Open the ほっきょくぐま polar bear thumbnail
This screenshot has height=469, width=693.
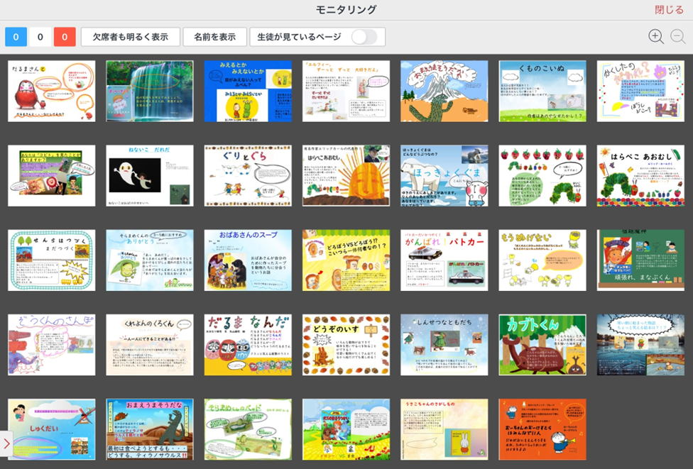click(444, 176)
